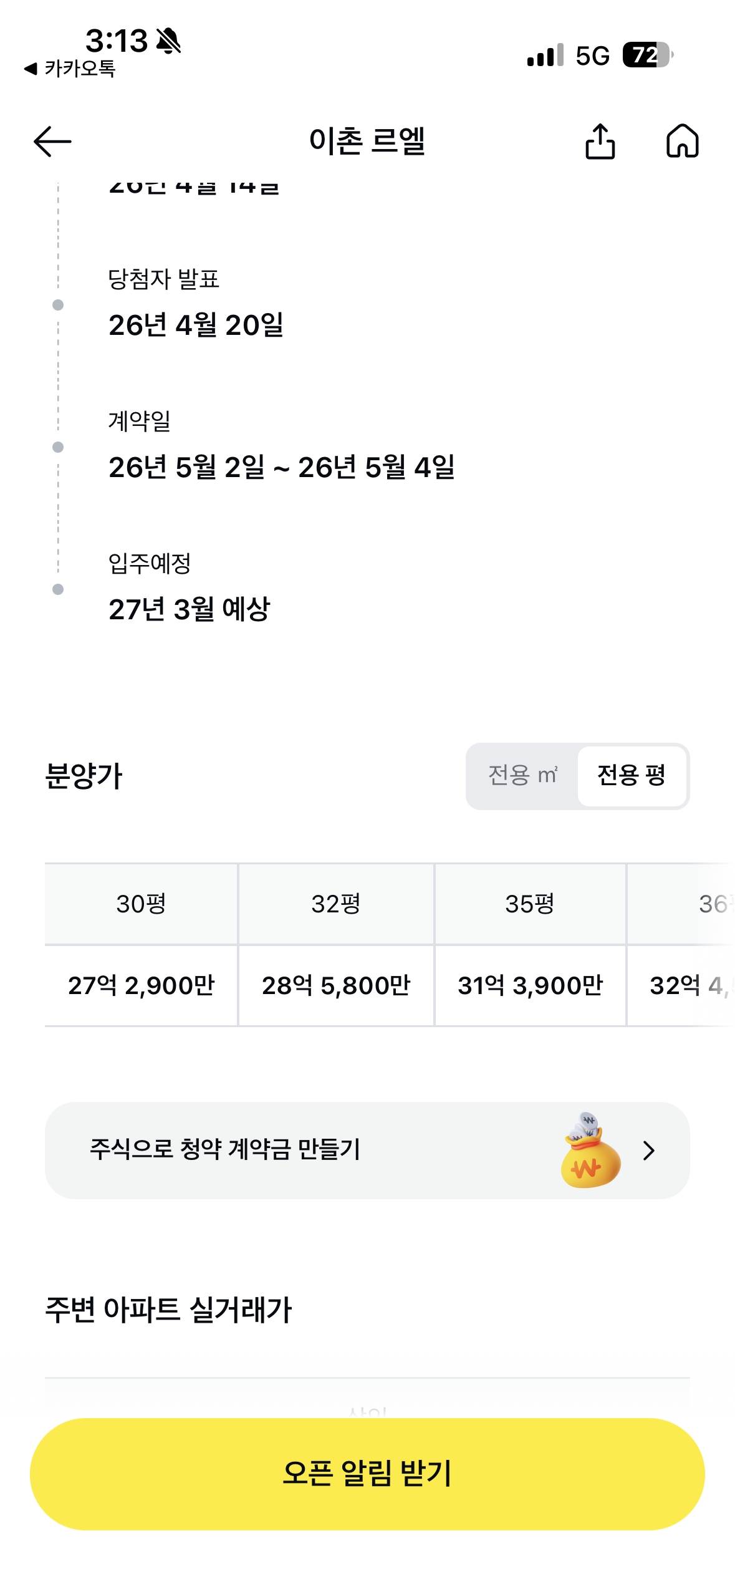Tap the 27억 2,900만 price cell
Viewport: 735px width, 1594px height.
(x=141, y=985)
